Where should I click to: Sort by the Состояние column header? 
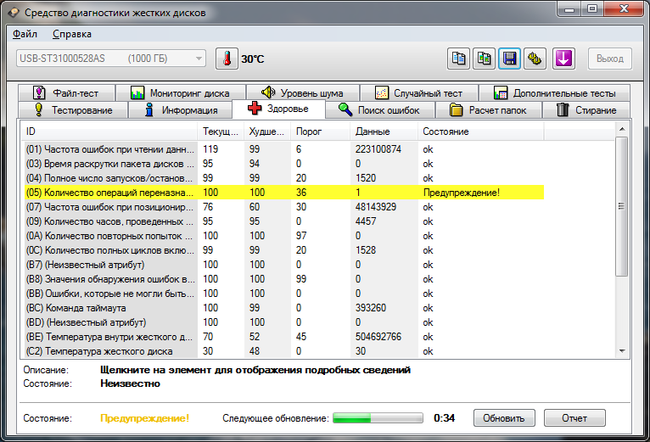445,131
